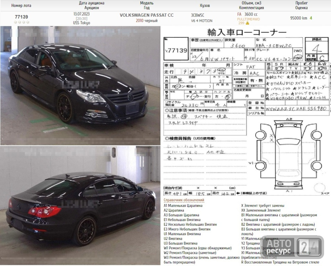Click V6 4 MOTION trim text

tap(201, 21)
